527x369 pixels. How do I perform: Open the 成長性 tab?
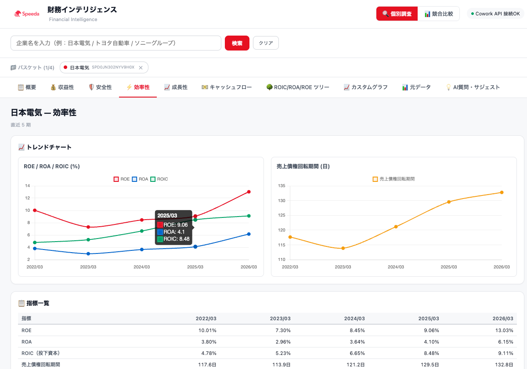coord(176,87)
